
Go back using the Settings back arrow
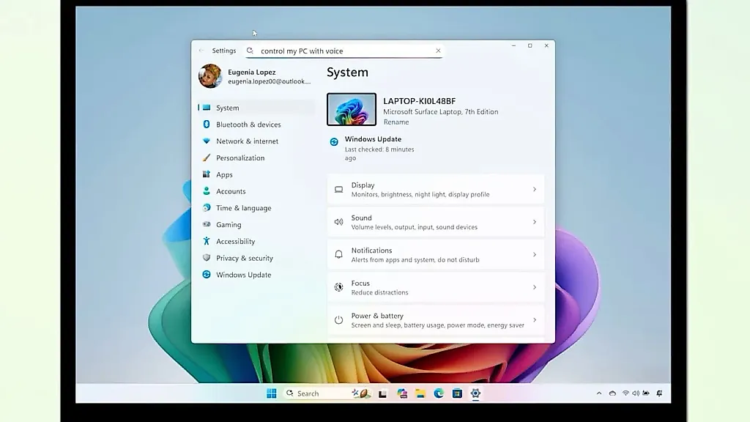[x=201, y=51]
